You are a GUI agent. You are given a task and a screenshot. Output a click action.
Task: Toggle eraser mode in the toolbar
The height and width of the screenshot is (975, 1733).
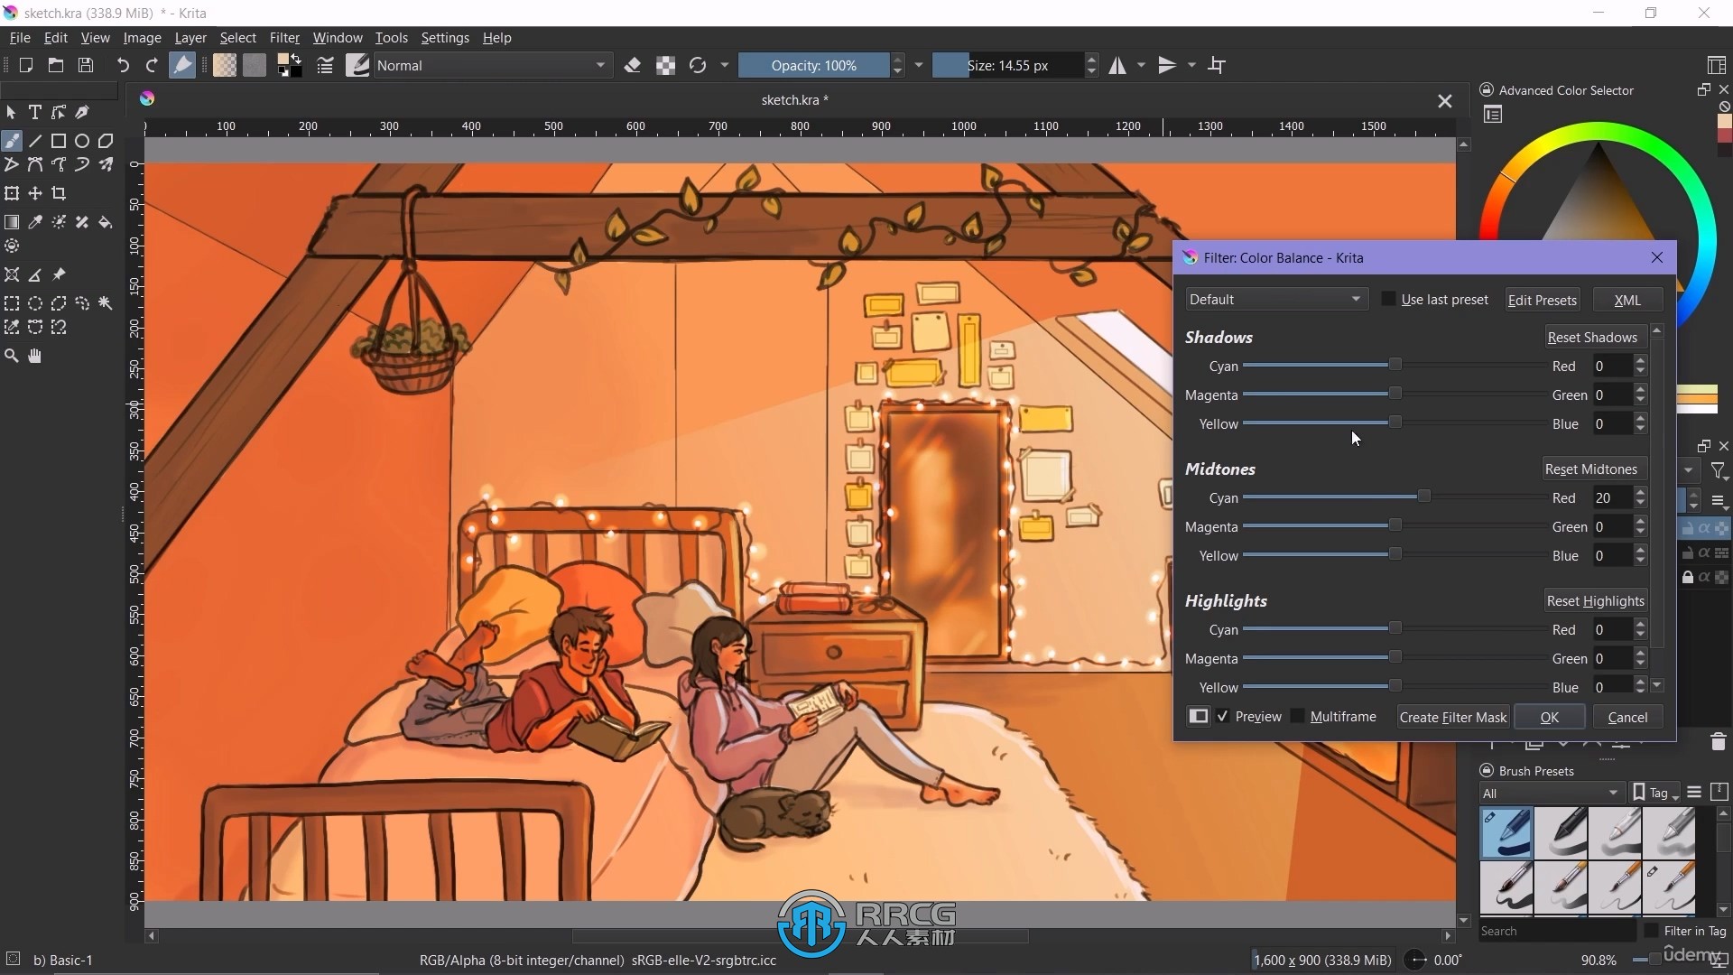pos(633,65)
